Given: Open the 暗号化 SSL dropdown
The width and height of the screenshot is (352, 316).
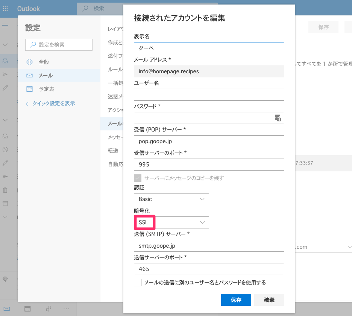Looking at the screenshot, I should (171, 222).
